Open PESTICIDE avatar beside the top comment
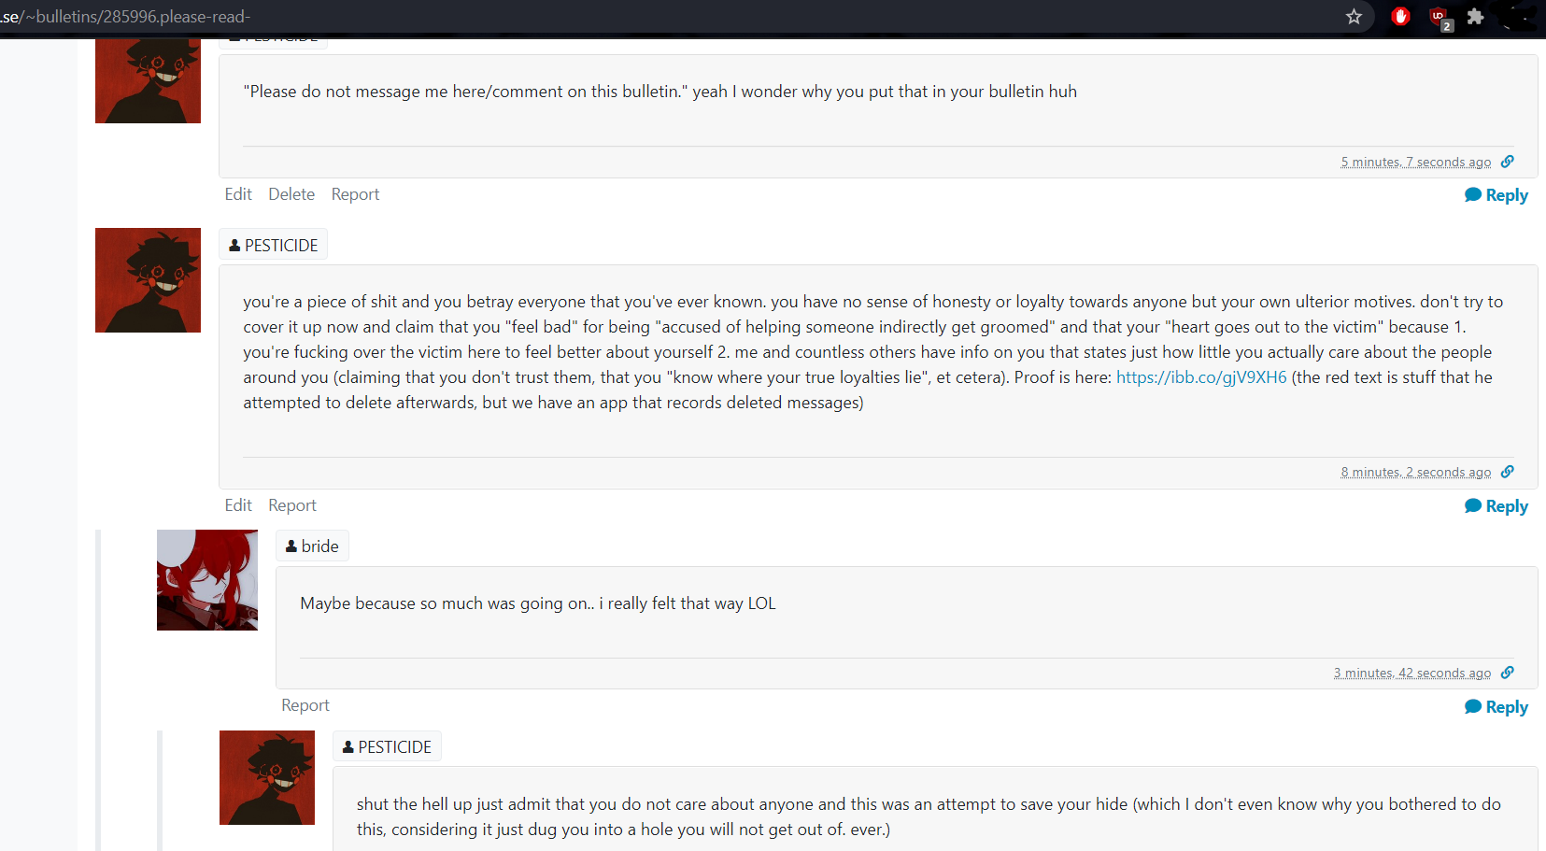 click(x=148, y=81)
